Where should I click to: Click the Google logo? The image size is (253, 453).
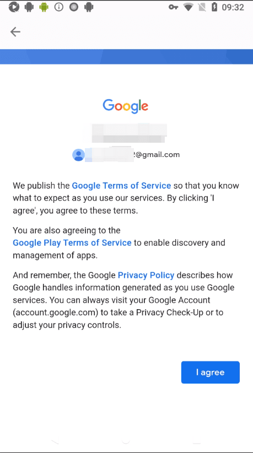[126, 106]
